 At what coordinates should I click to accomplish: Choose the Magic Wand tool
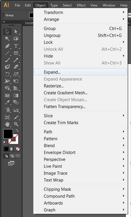click(7, 39)
